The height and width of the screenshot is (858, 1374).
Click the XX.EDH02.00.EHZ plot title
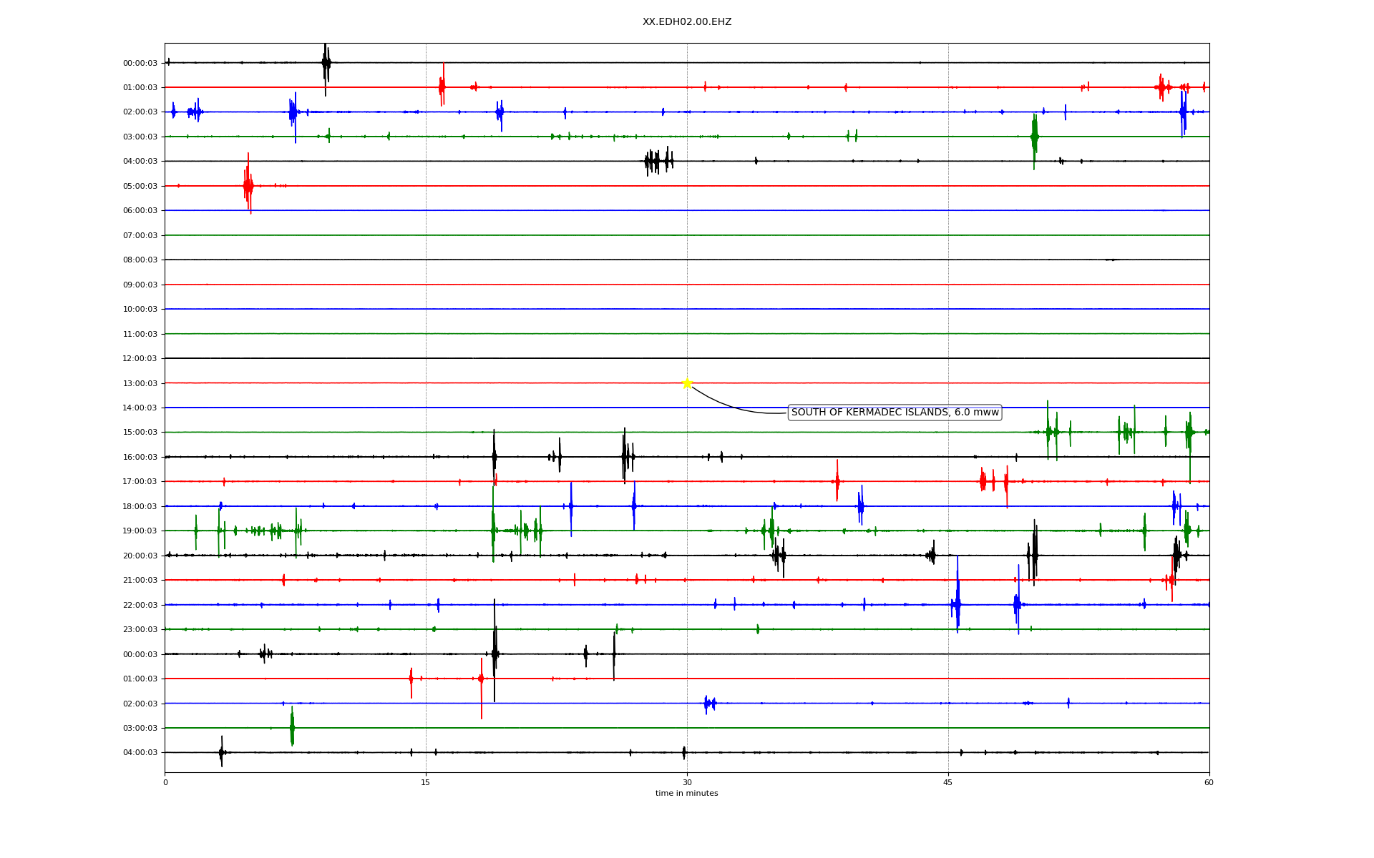(686, 22)
